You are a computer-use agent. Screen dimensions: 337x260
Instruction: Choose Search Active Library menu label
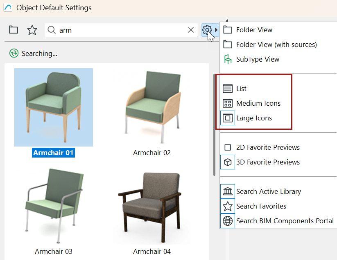[x=269, y=191]
